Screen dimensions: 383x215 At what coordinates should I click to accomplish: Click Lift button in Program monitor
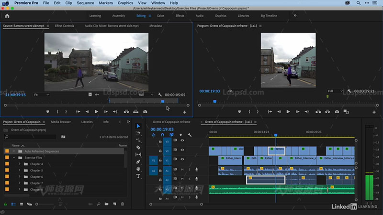318,112
